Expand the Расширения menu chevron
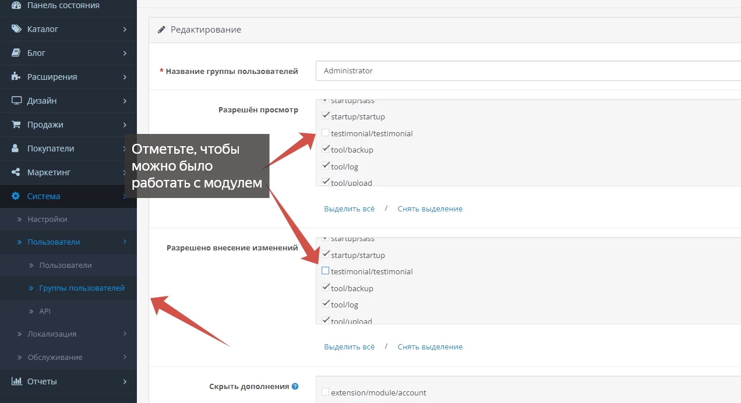741x403 pixels. pos(125,77)
